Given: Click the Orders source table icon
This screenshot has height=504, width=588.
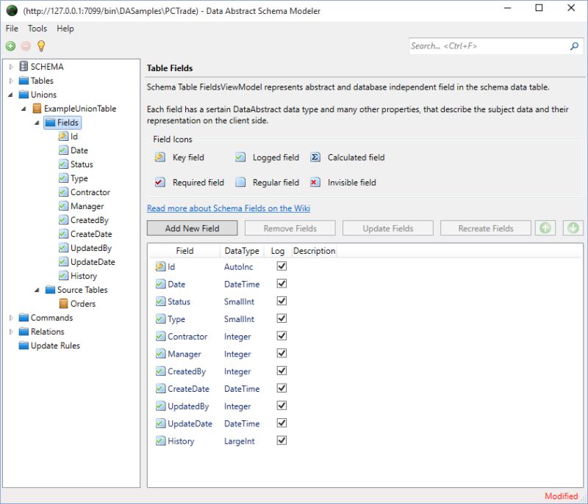Looking at the screenshot, I should click(64, 304).
